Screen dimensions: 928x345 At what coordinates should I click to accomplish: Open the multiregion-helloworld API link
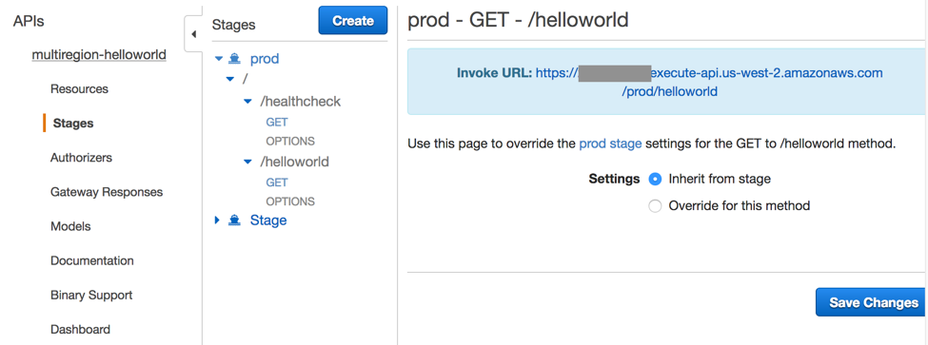click(99, 55)
